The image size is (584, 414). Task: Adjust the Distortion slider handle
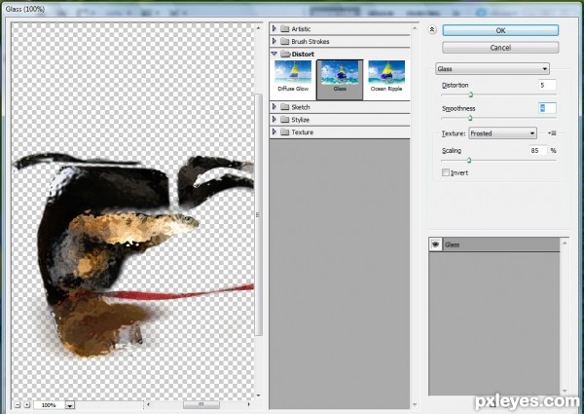(x=470, y=94)
